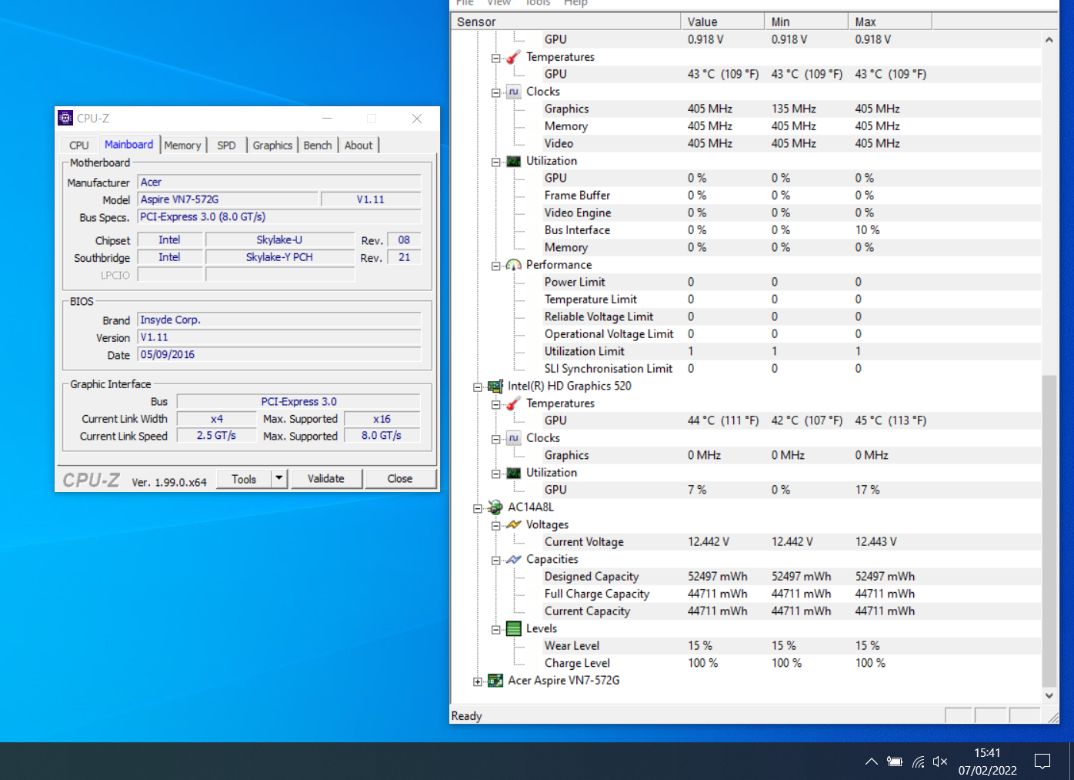Click the muted volume tray icon

940,762
